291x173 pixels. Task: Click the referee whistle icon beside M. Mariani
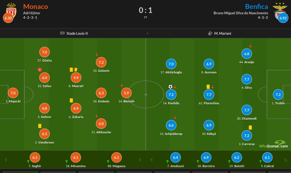point(210,33)
